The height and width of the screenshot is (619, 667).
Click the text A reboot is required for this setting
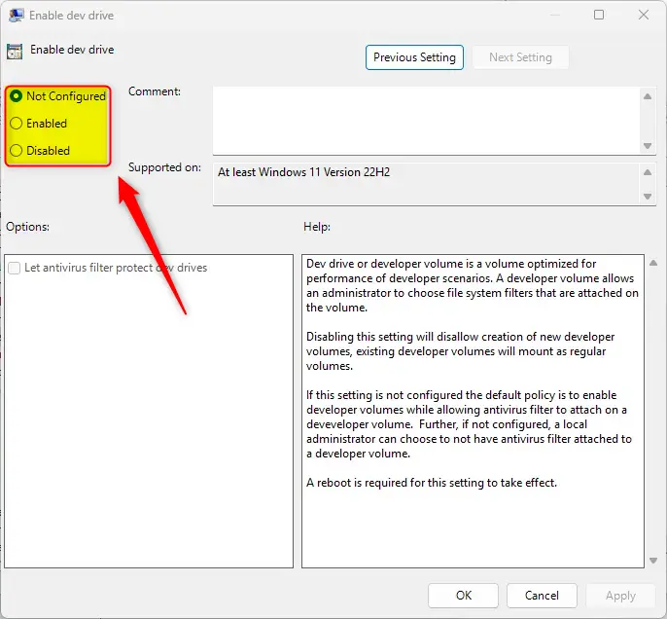pos(432,483)
